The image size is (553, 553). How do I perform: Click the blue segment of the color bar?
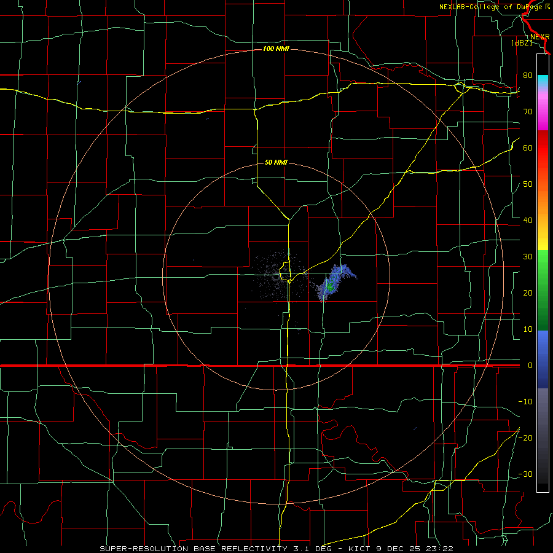point(543,359)
